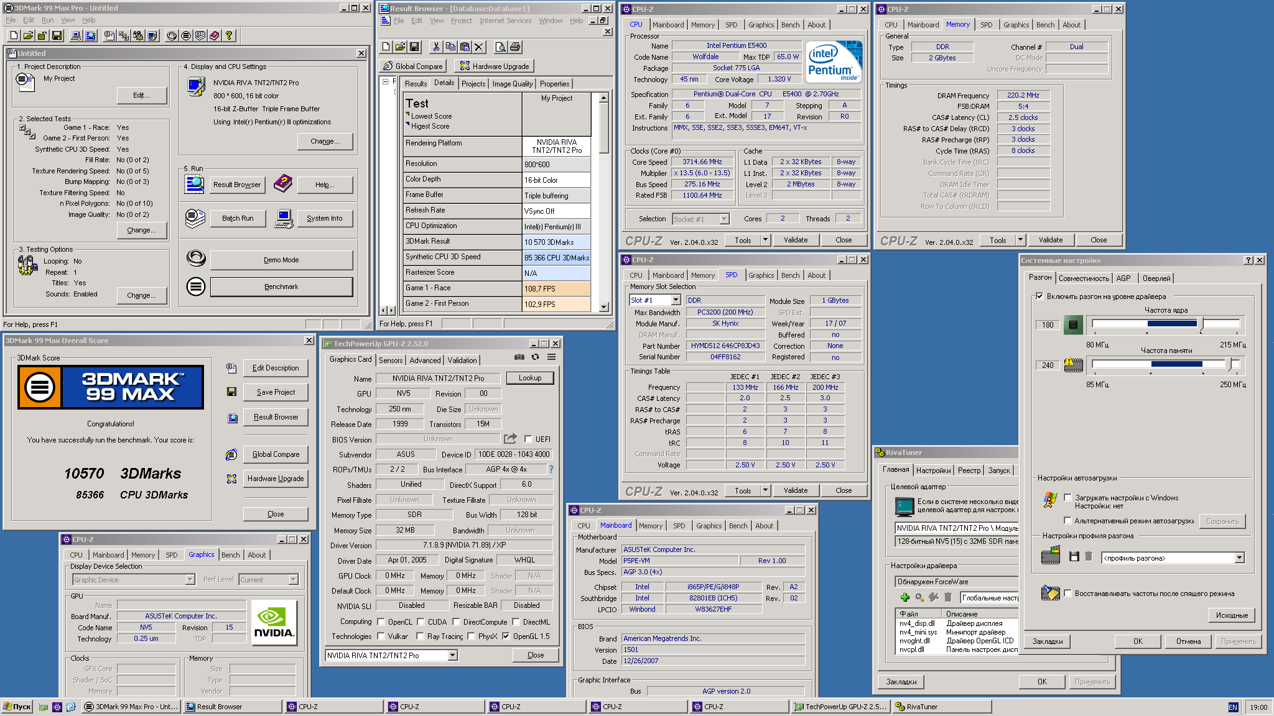The height and width of the screenshot is (716, 1274).
Task: Click green plus add icon in RivaTuner
Action: (905, 597)
